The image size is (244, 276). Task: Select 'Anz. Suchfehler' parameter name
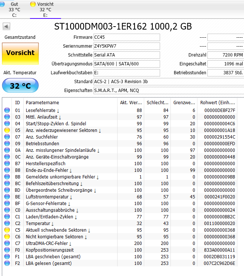[42, 137]
